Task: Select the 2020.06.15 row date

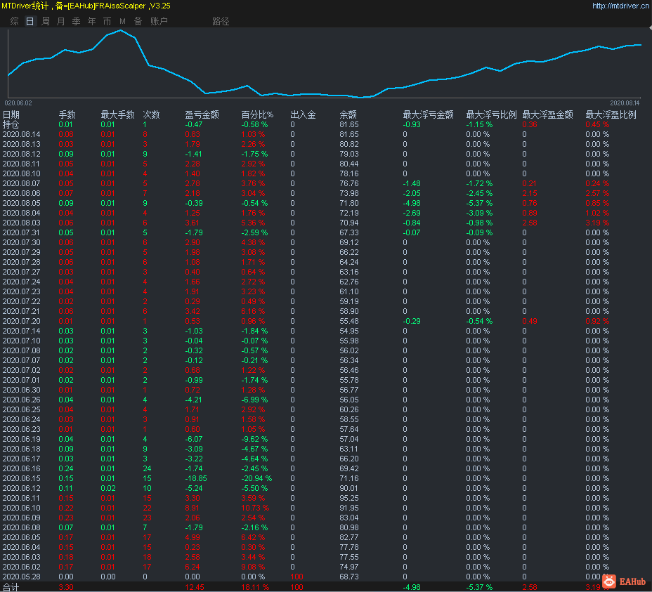Action: tap(21, 478)
